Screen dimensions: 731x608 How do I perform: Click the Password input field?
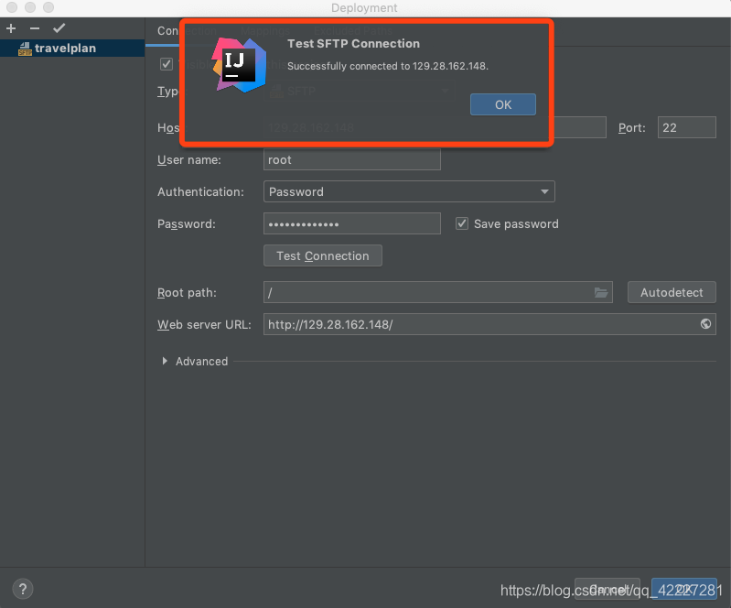tap(352, 223)
